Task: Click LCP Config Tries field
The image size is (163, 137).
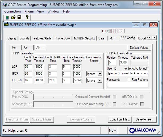Action: 28,67
